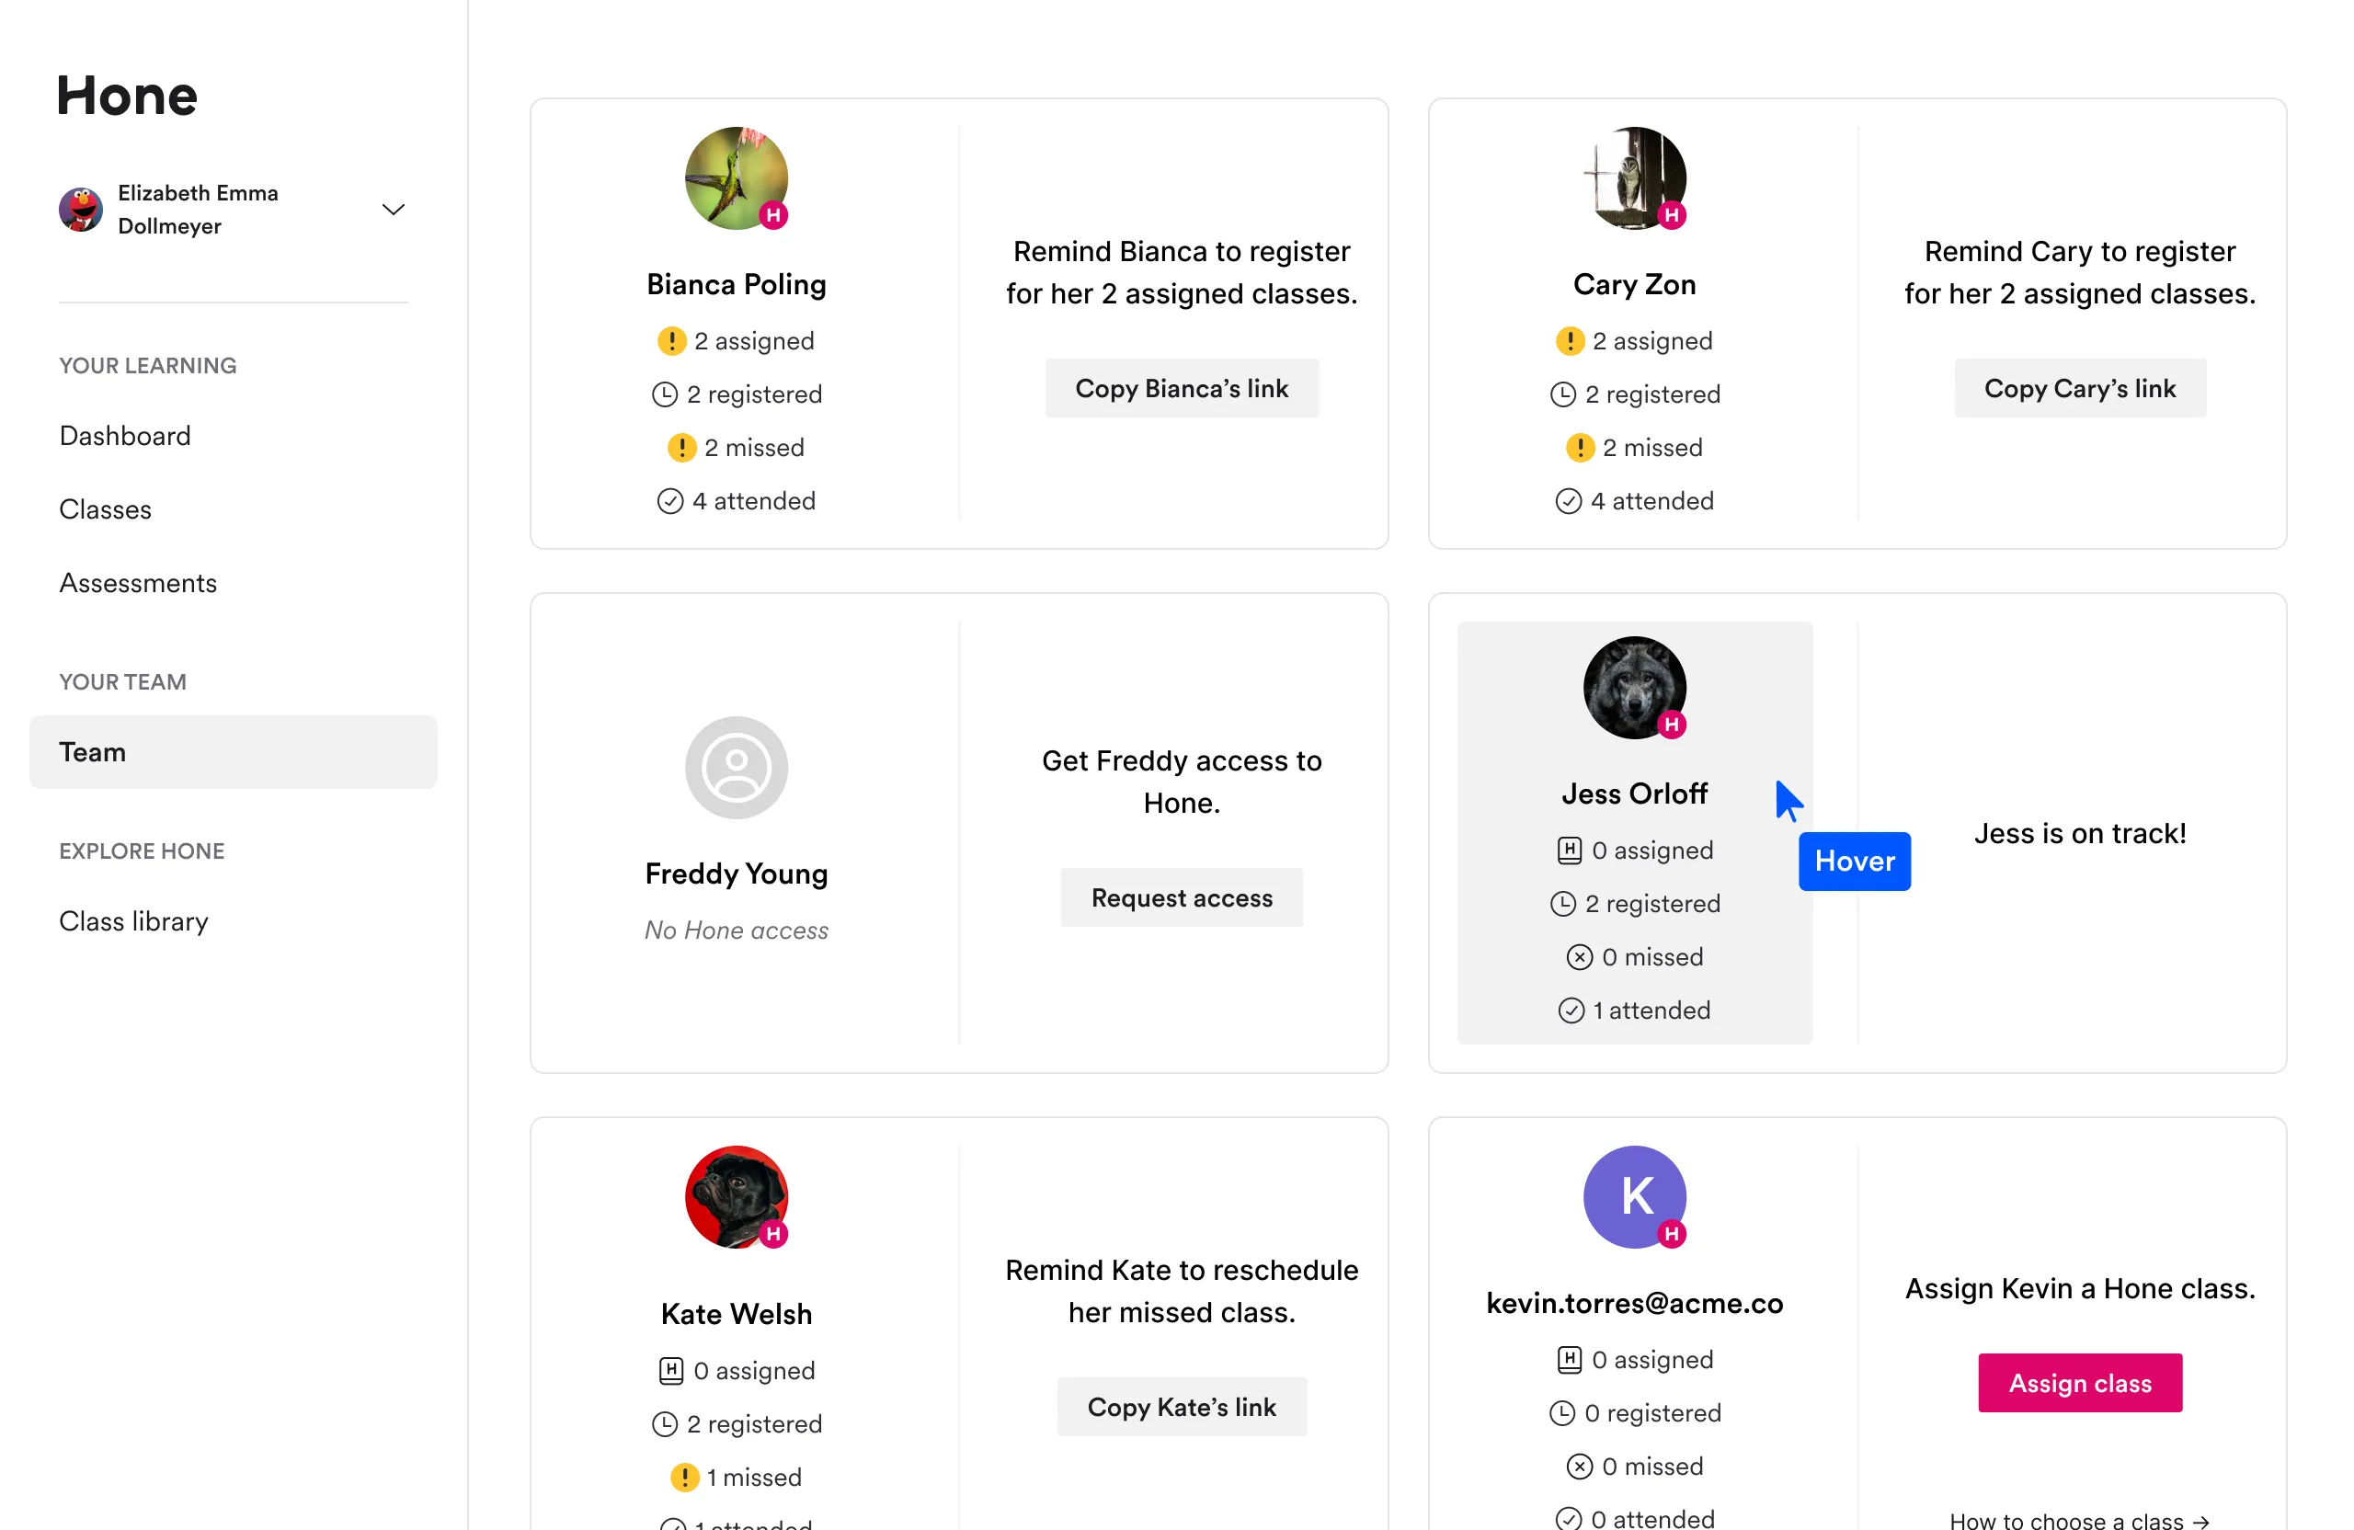This screenshot has height=1530, width=2354.
Task: Click Kate Welsh's pug avatar
Action: [x=736, y=1197]
